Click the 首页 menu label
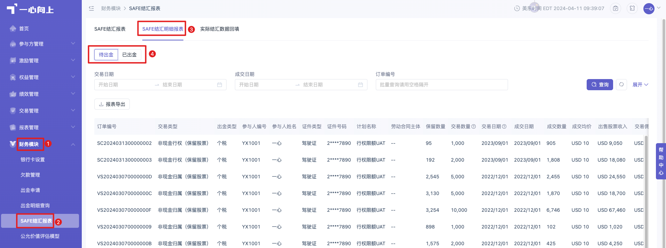This screenshot has height=248, width=666. 24,29
